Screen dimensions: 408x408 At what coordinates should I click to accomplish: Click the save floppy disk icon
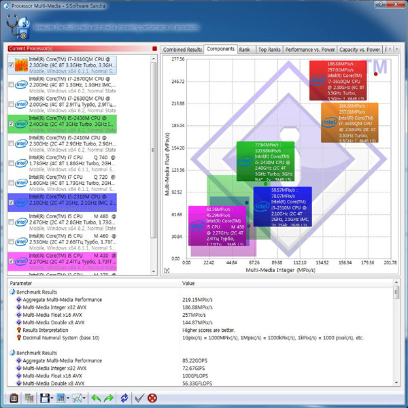click(x=44, y=398)
